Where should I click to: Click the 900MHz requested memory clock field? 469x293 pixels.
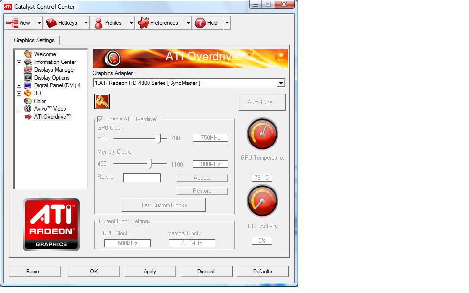tap(211, 164)
